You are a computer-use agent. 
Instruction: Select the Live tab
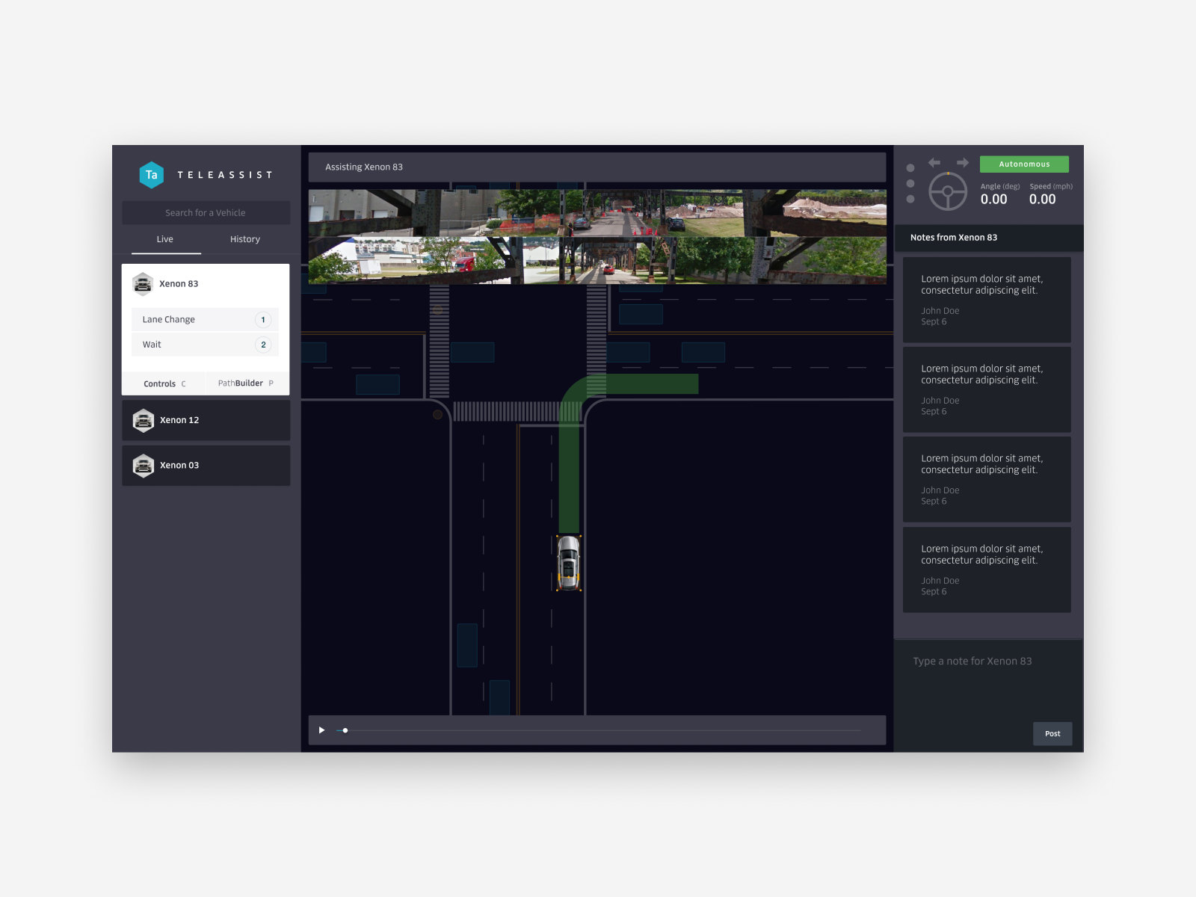tap(164, 239)
